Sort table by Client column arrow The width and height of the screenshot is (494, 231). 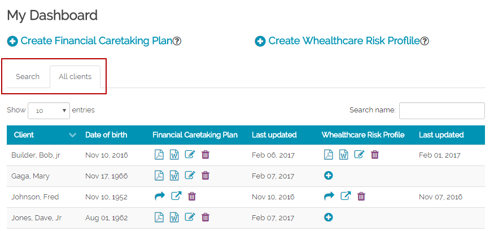pos(72,135)
